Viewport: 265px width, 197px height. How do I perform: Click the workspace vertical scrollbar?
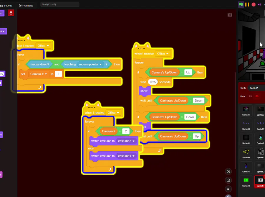[235, 120]
